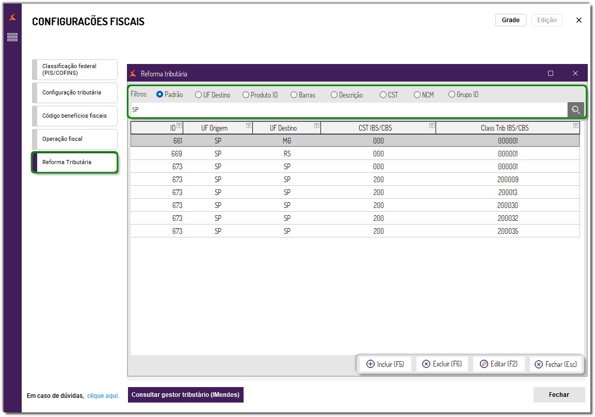
Task: Open UF Origem column filter
Action: click(x=249, y=125)
